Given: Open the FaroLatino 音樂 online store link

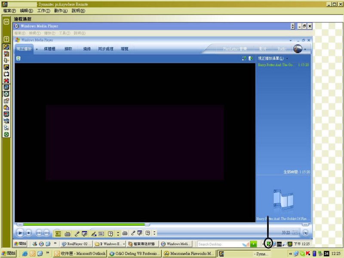Looking at the screenshot, I should (235, 49).
